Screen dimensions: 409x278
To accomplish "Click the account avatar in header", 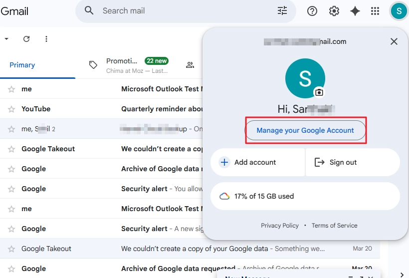I will (399, 11).
